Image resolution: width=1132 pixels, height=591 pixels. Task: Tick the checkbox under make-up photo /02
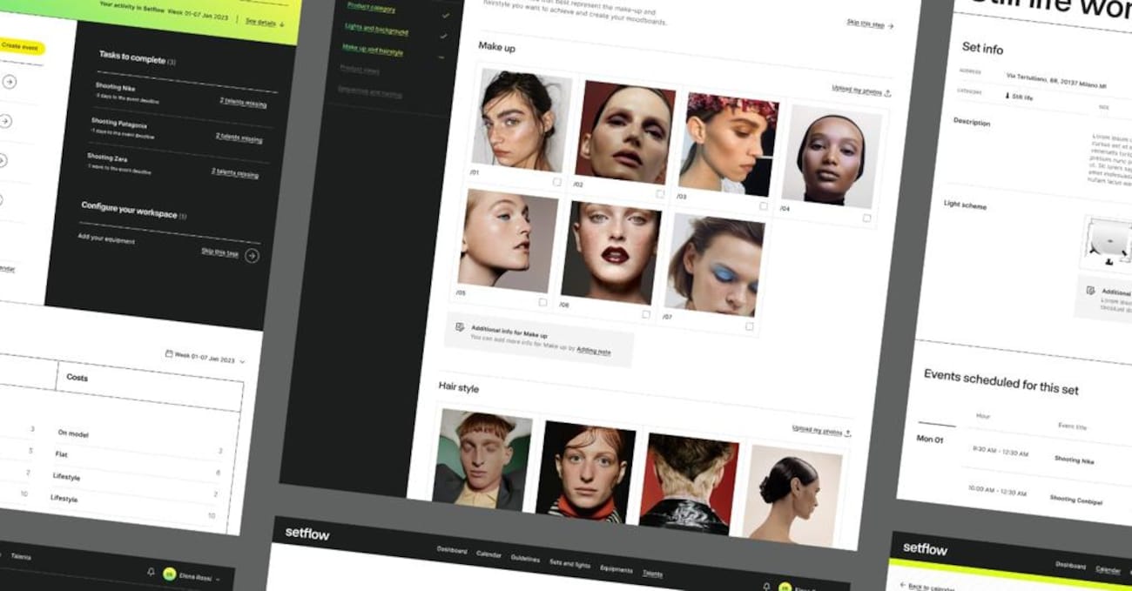click(660, 194)
